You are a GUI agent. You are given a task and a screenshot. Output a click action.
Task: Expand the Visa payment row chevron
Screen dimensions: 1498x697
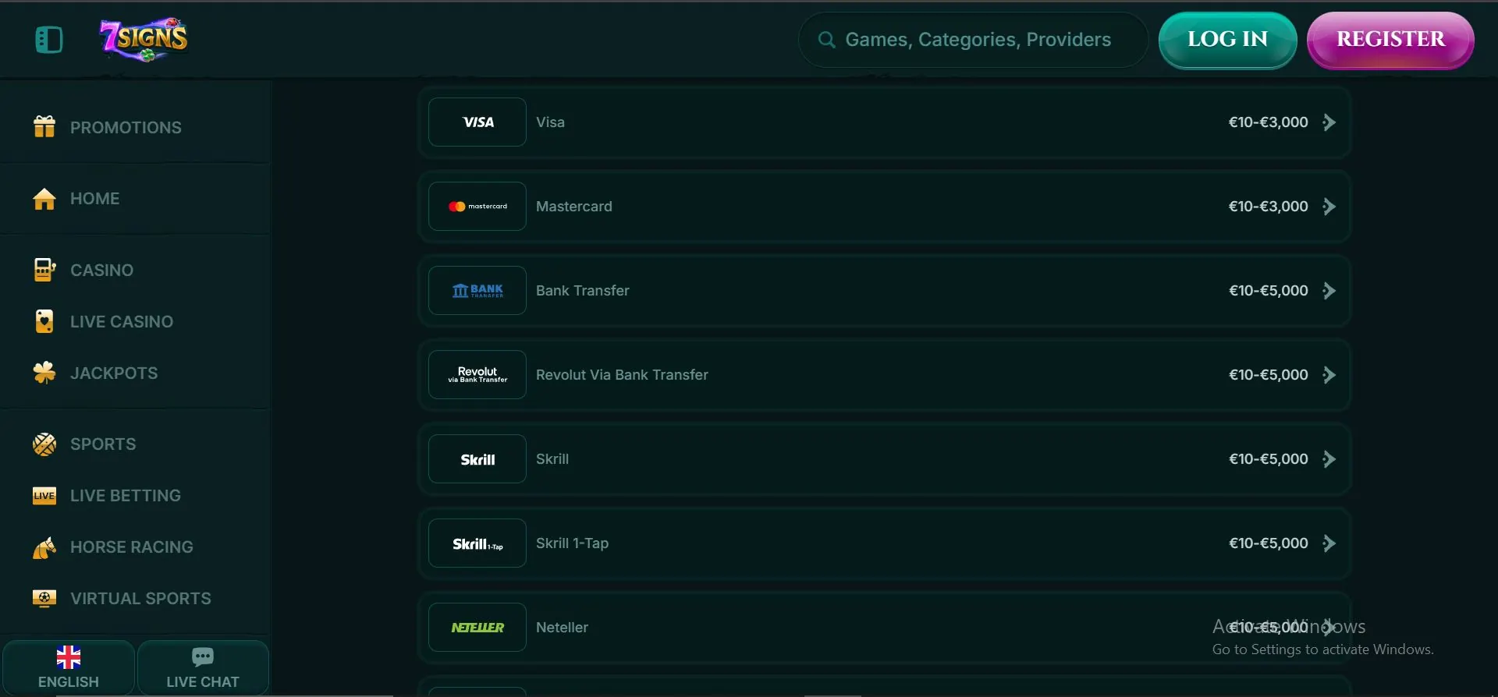(1329, 122)
